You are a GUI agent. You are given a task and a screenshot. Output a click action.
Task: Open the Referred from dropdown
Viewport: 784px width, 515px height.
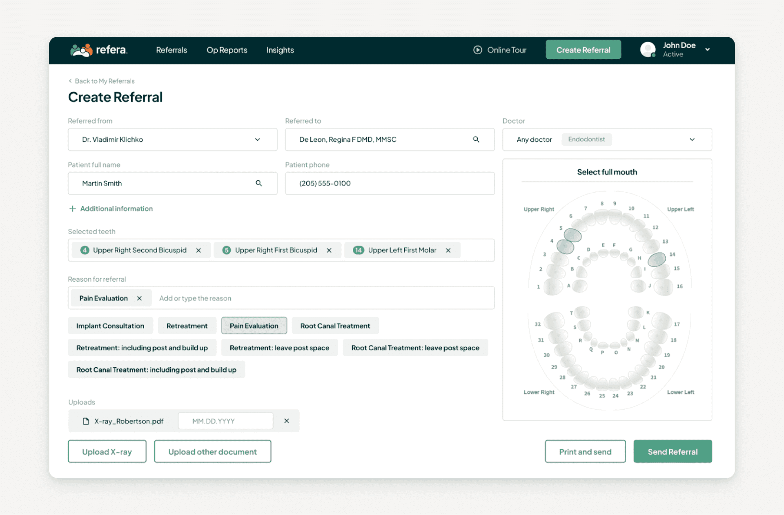(258, 139)
